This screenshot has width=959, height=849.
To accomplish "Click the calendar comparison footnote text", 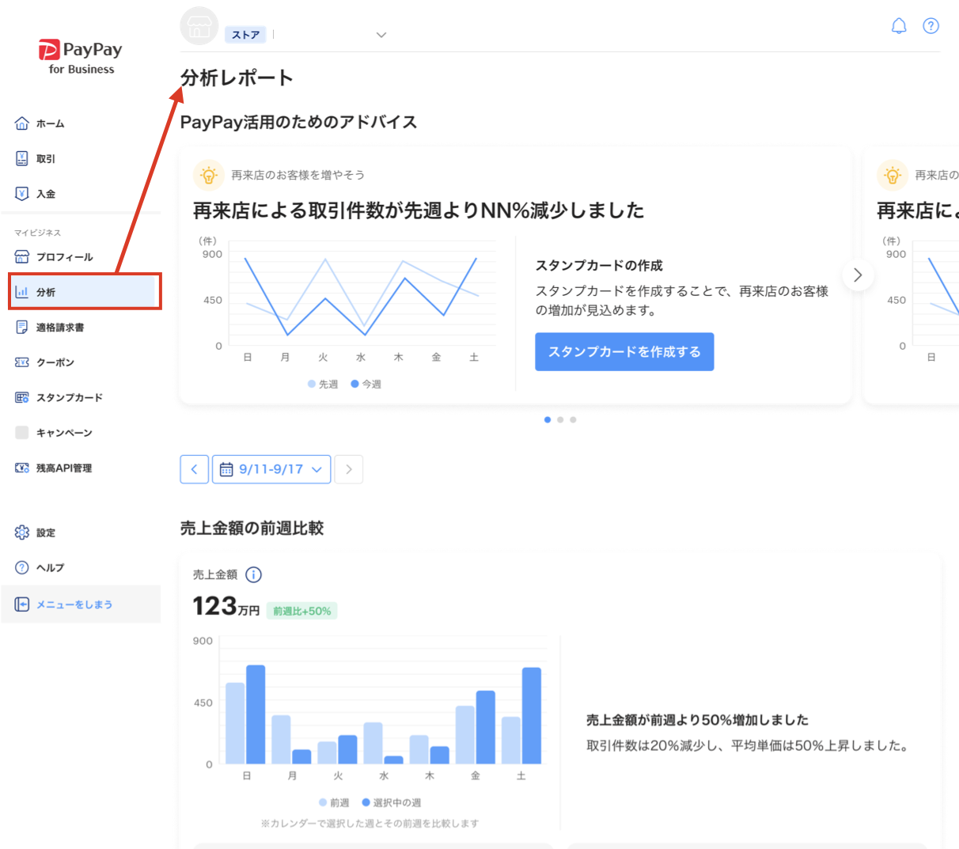I will (x=370, y=824).
